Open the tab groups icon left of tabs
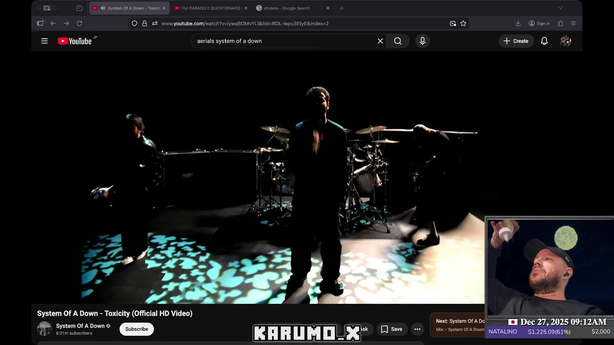Image resolution: width=614 pixels, height=345 pixels. (79, 8)
